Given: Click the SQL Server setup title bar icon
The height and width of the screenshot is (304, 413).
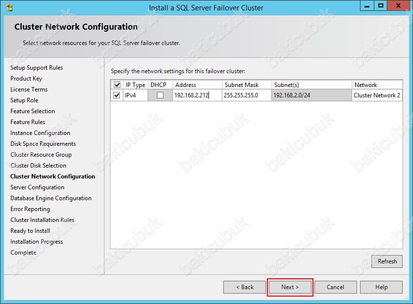Looking at the screenshot, I should (x=9, y=7).
